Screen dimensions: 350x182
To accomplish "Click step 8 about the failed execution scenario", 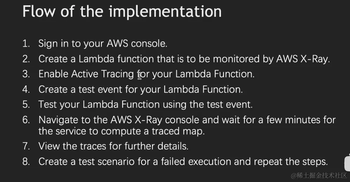I will 183,161.
